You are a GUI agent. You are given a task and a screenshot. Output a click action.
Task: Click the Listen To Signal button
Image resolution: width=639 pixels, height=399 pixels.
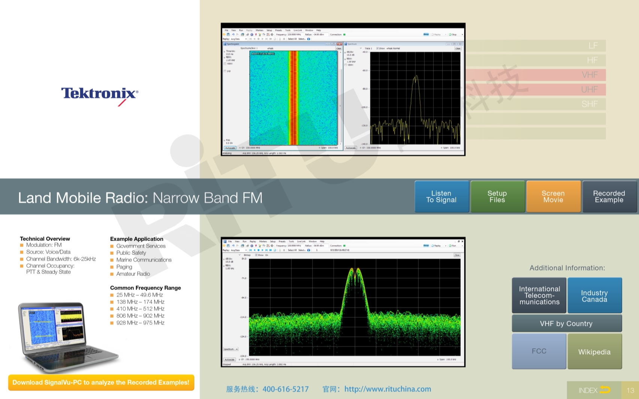coord(441,197)
